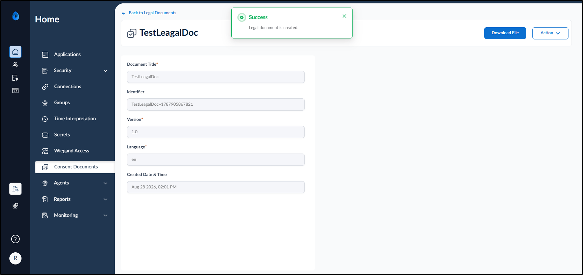Click the success checkmark icon in notification
Image resolution: width=583 pixels, height=275 pixels.
(x=242, y=17)
